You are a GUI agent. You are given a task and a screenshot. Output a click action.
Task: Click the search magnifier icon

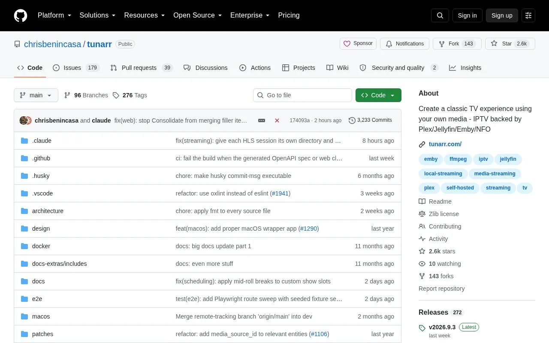coord(440,15)
